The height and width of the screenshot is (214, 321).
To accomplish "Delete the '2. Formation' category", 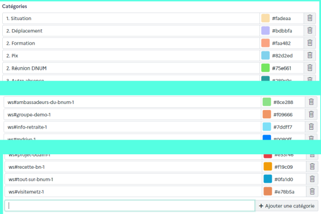I will tap(310, 43).
